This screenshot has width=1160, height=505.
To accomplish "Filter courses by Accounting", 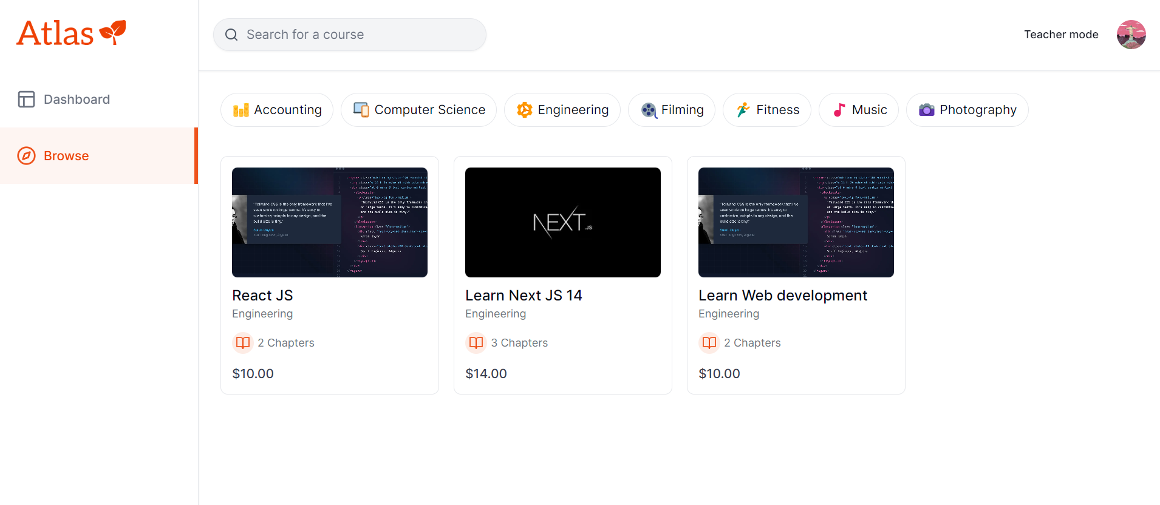I will tap(277, 110).
